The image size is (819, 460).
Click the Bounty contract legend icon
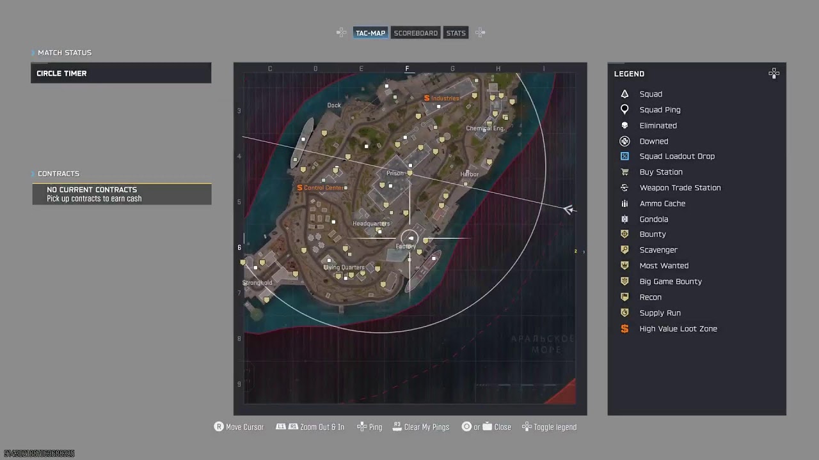(624, 234)
